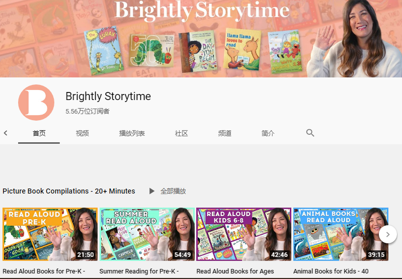Screen dimensions: 402x279
Task: Click the 21:50 duration badge
Action: pyautogui.click(x=86, y=255)
